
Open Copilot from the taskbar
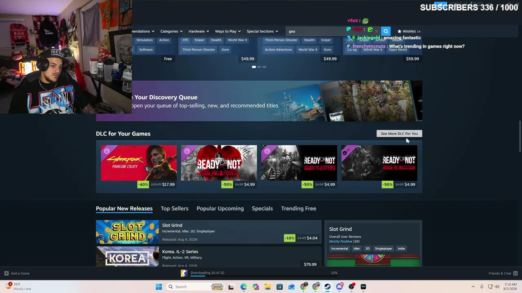(256, 287)
